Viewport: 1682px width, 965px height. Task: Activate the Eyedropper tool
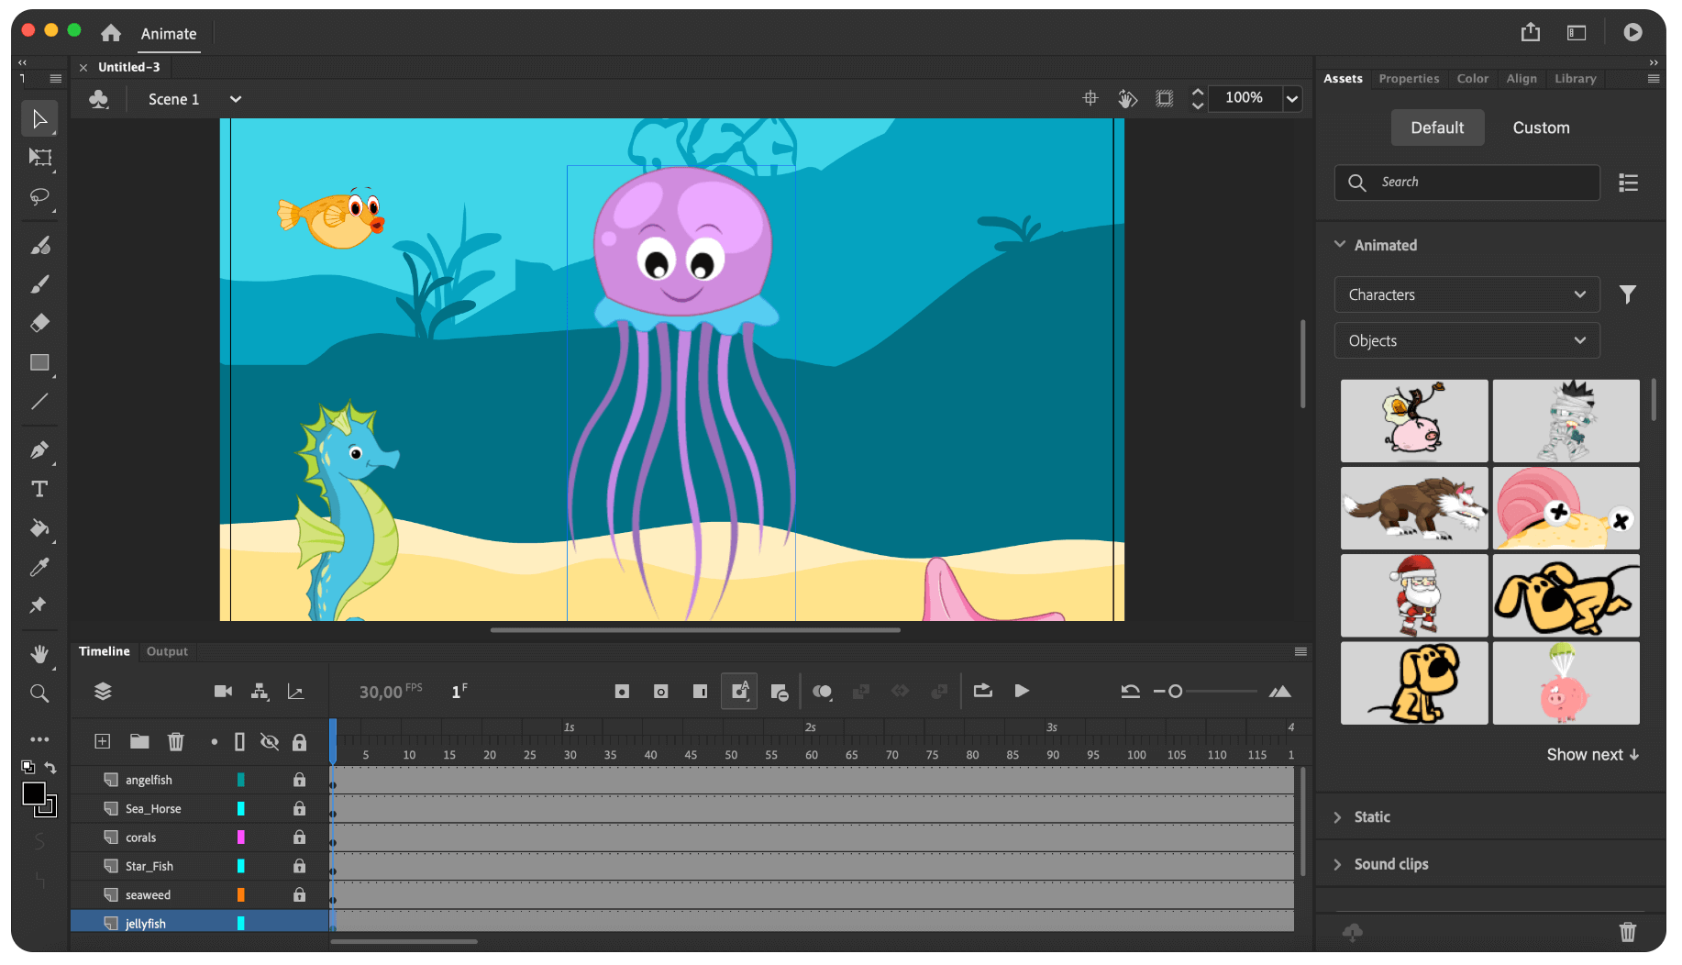39,568
